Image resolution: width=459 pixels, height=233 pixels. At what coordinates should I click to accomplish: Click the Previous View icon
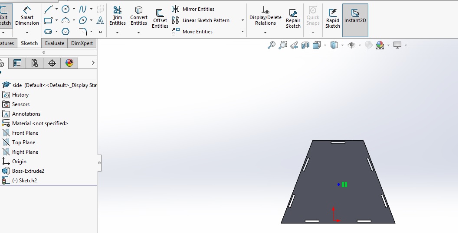pyautogui.click(x=294, y=45)
